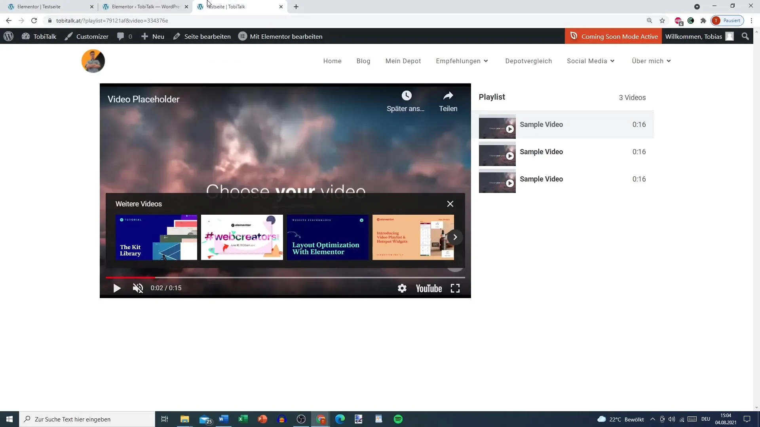
Task: Click the YouTube logo in player
Action: click(x=429, y=288)
